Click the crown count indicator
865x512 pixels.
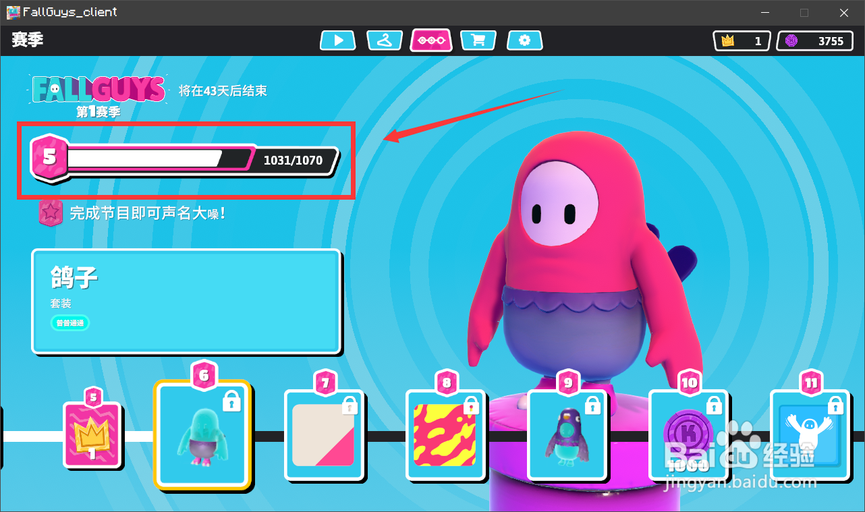click(x=742, y=41)
